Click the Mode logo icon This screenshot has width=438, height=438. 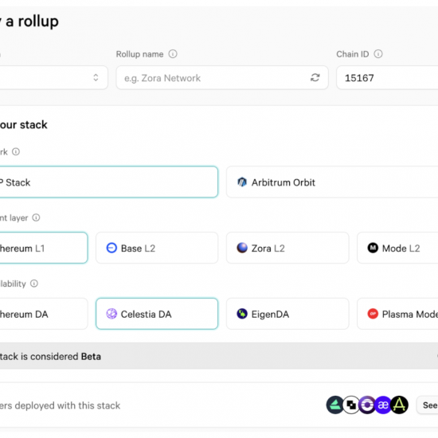373,248
